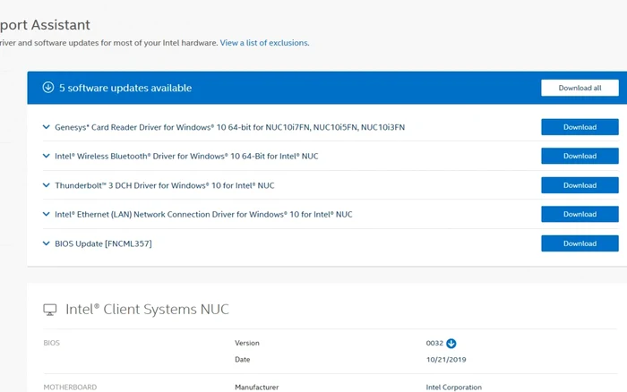
Task: Expand the Genesys Card Reader Driver entry
Action: (47, 127)
